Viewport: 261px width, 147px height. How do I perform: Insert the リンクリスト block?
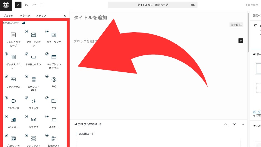pyautogui.click(x=33, y=141)
